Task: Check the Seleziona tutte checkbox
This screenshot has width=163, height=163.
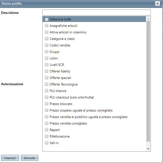Action: pyautogui.click(x=47, y=19)
